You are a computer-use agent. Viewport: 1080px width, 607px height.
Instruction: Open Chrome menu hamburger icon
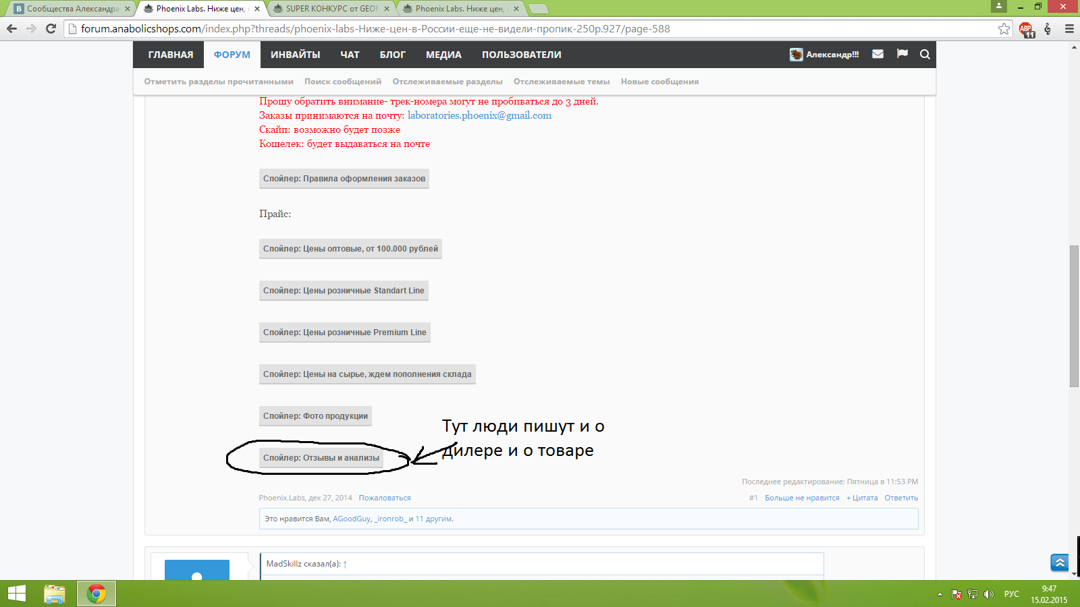[1069, 29]
